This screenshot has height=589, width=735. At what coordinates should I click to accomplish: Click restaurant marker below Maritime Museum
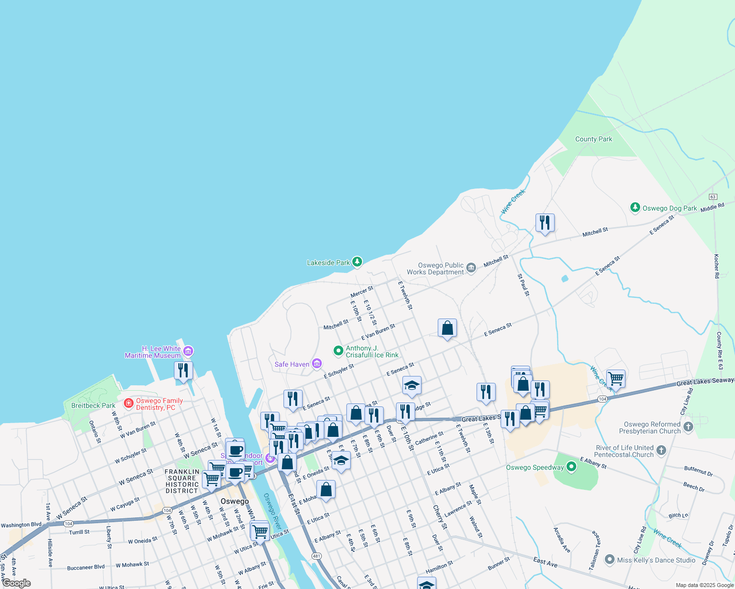tap(183, 371)
